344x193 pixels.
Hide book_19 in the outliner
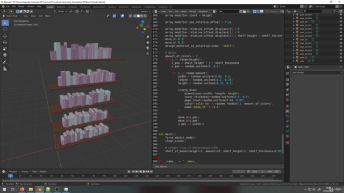(341, 40)
